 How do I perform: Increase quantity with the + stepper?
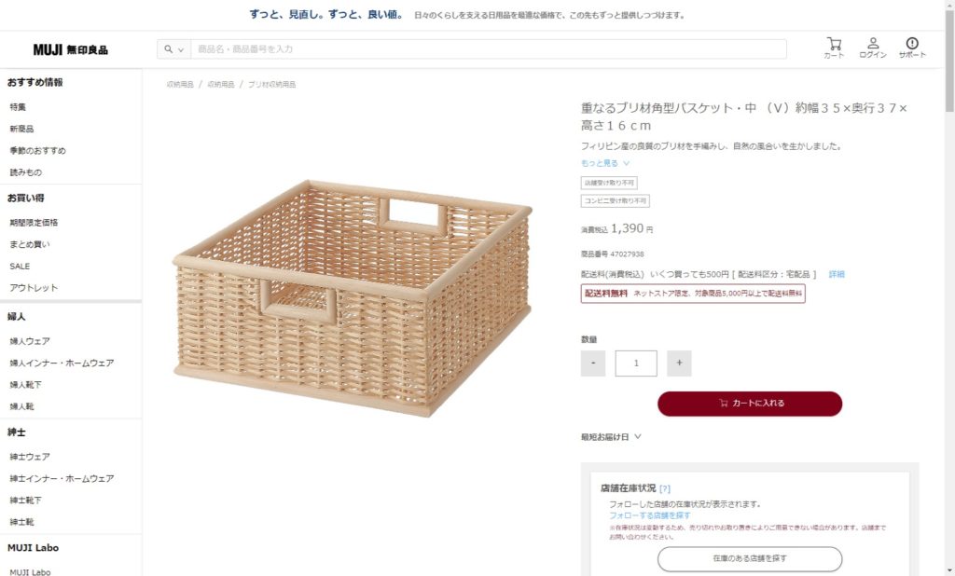pos(678,363)
